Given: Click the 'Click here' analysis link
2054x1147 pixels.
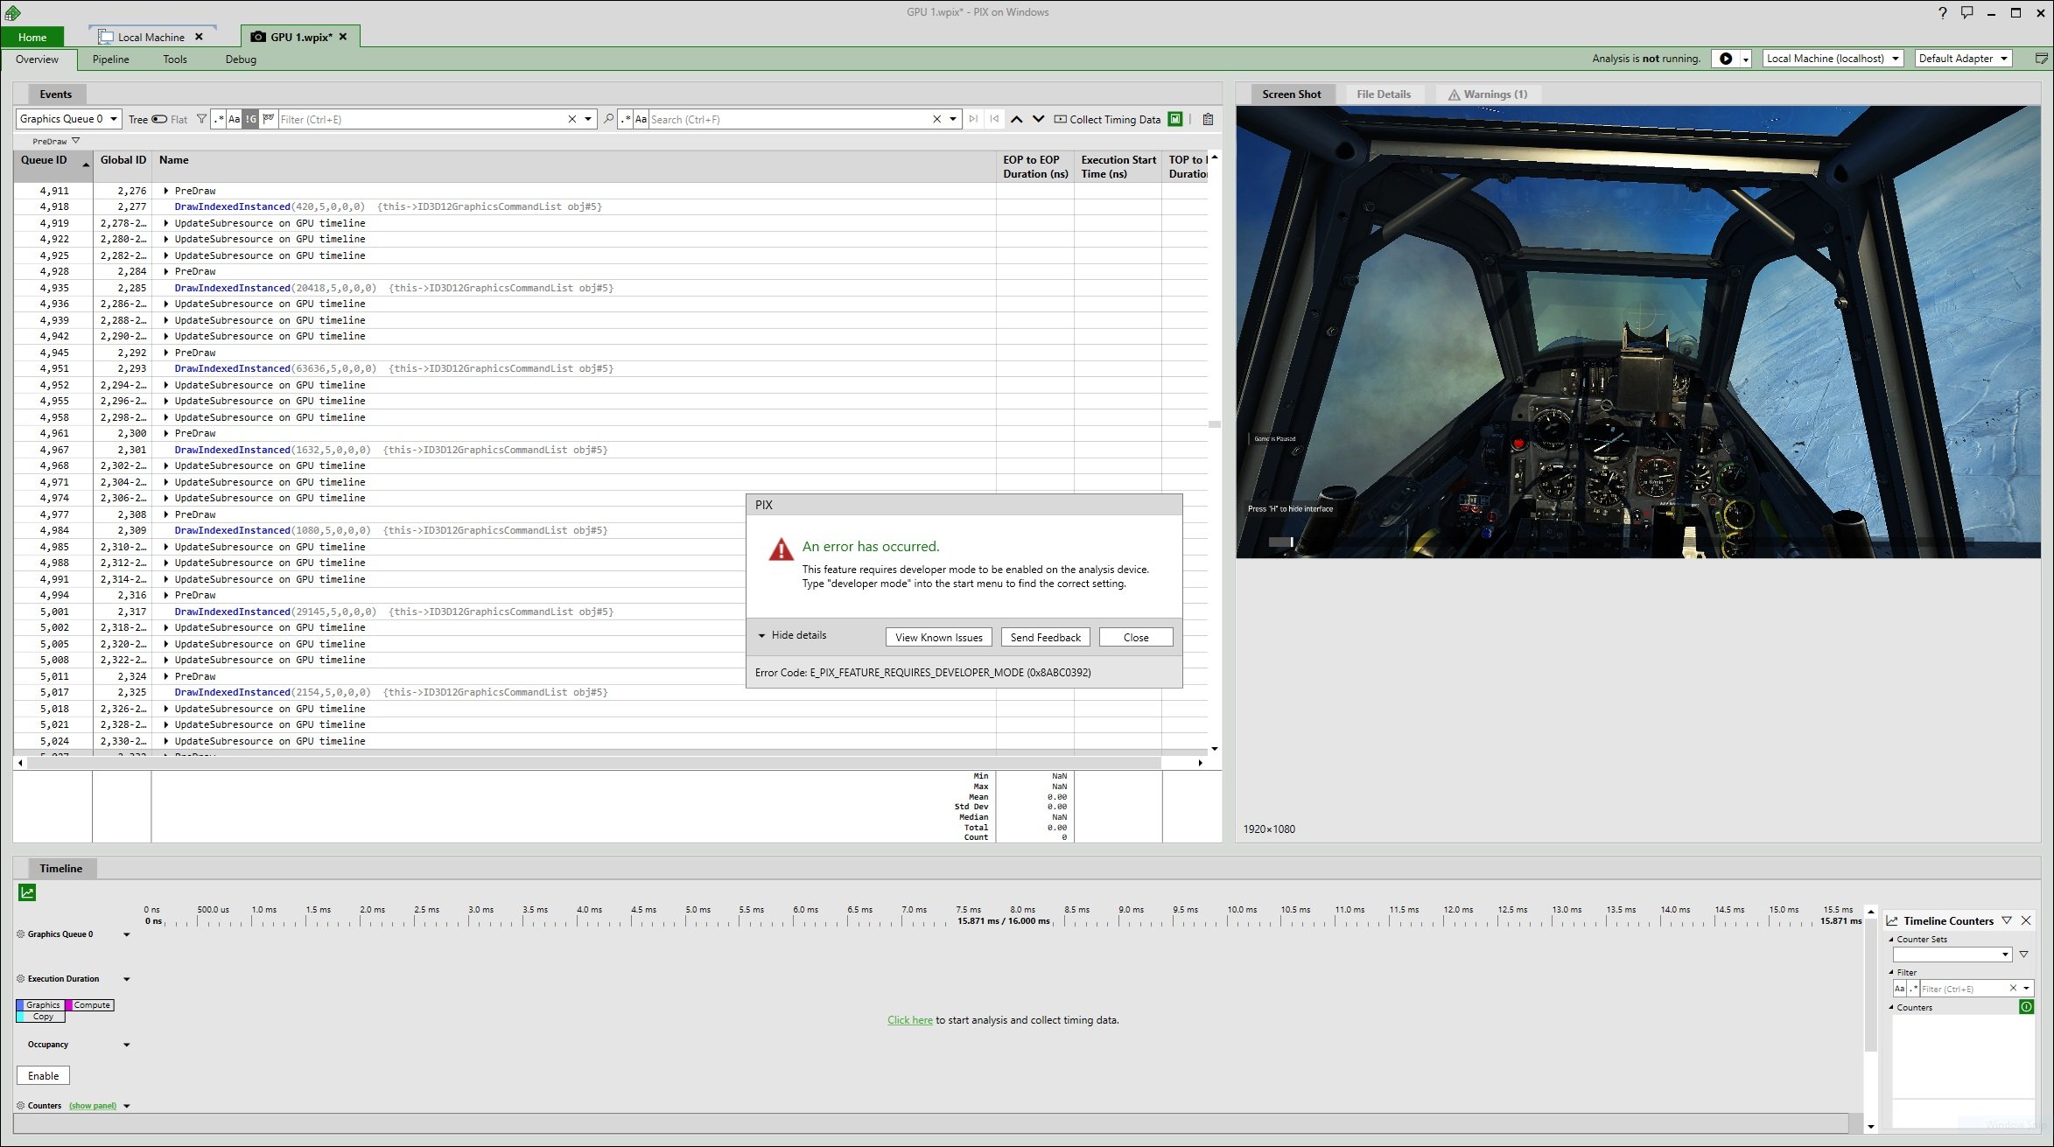Looking at the screenshot, I should pyautogui.click(x=909, y=1020).
